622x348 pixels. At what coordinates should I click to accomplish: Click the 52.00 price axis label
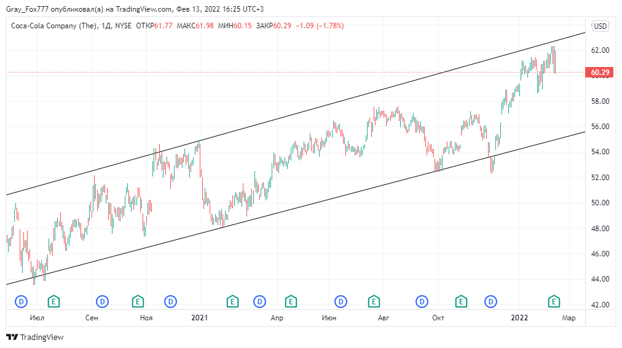pos(600,177)
